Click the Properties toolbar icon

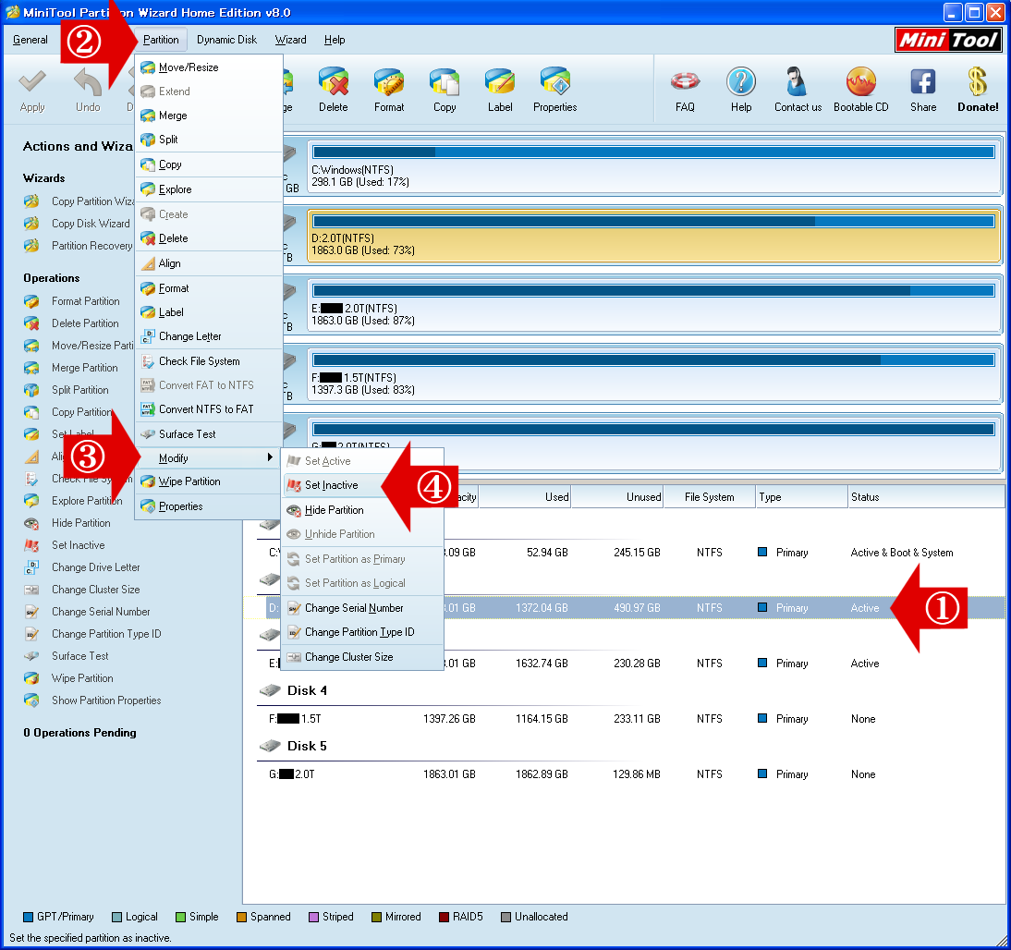click(555, 82)
